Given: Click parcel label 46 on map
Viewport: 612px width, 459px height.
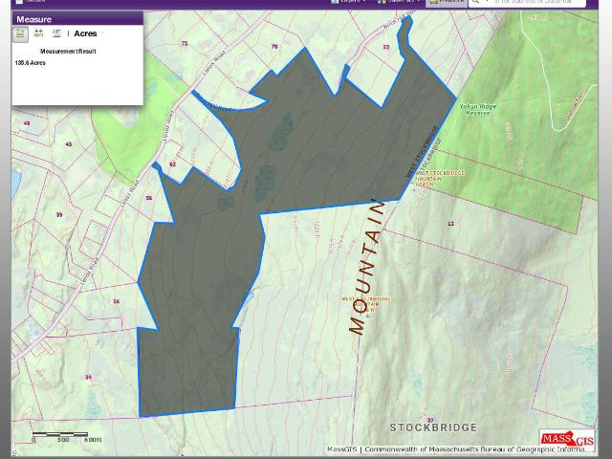Looking at the screenshot, I should pos(27,123).
